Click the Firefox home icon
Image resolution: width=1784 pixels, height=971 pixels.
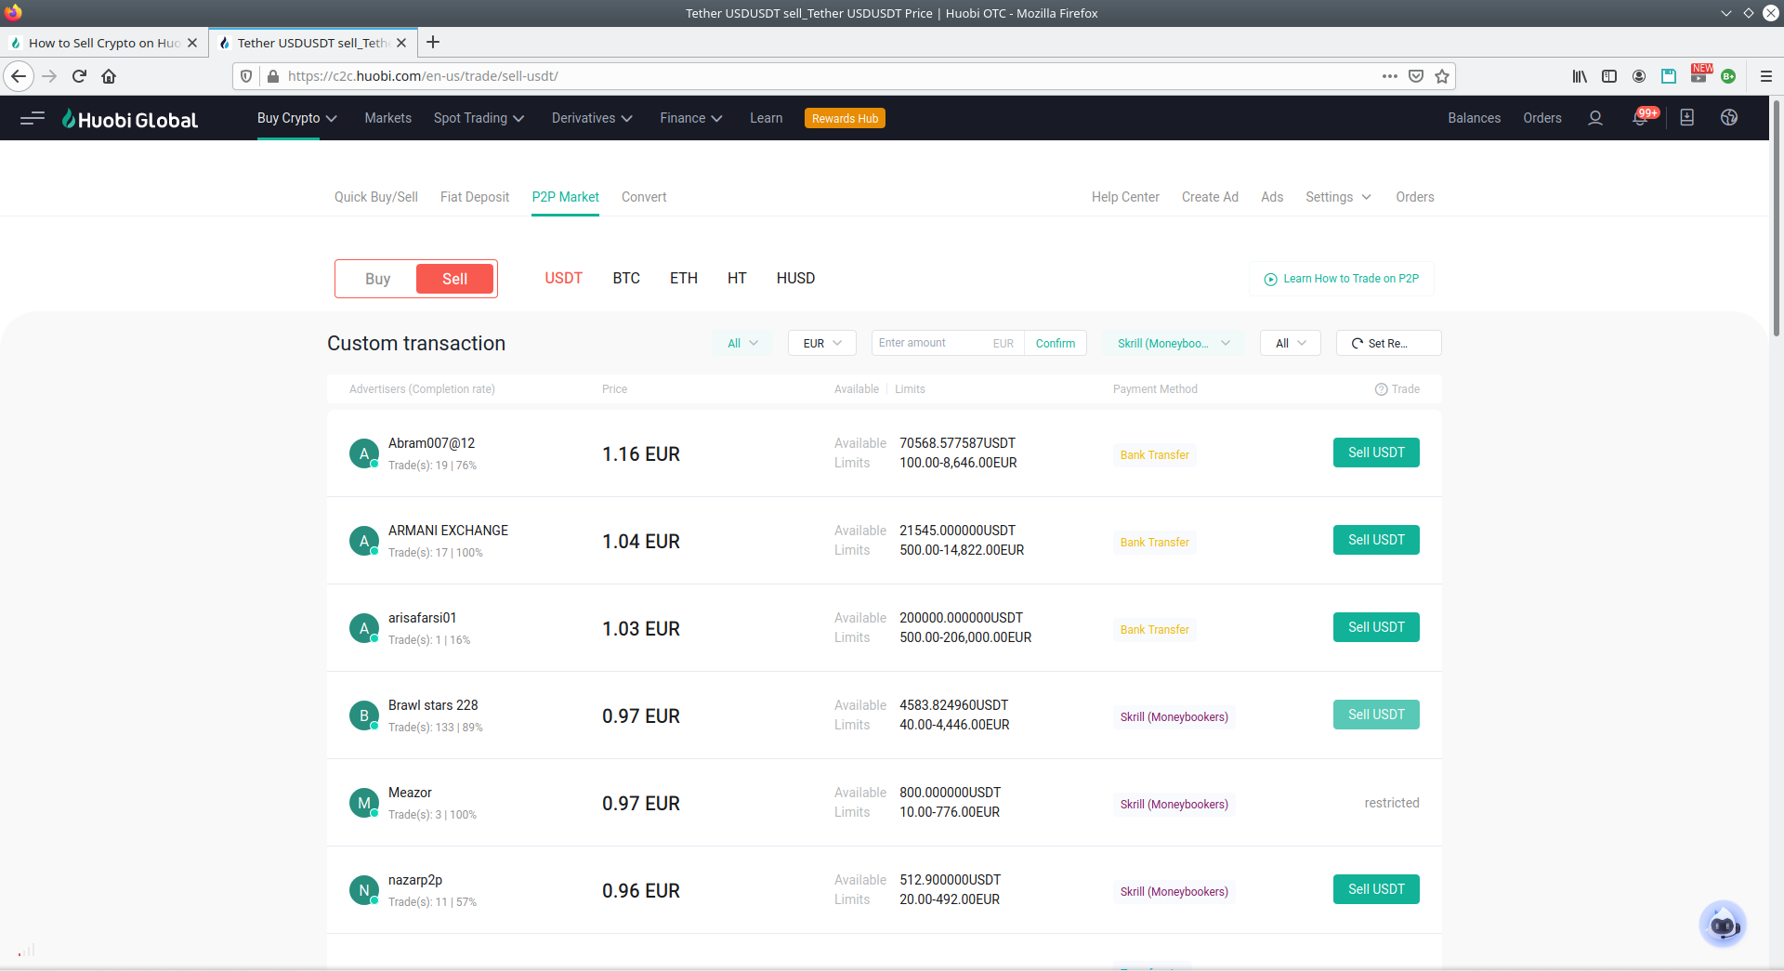(x=109, y=76)
